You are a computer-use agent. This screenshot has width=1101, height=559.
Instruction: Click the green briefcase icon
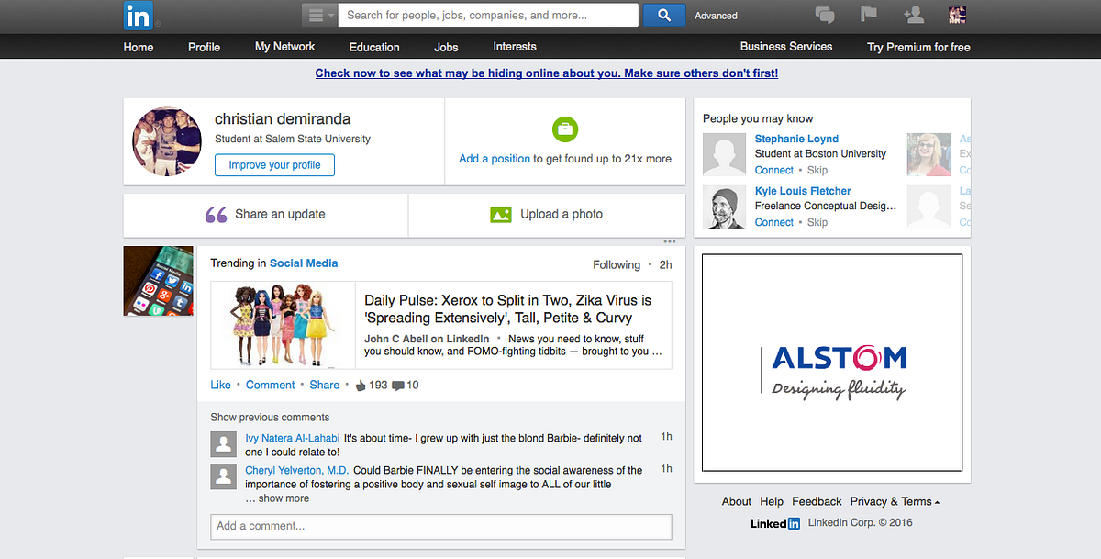(565, 129)
